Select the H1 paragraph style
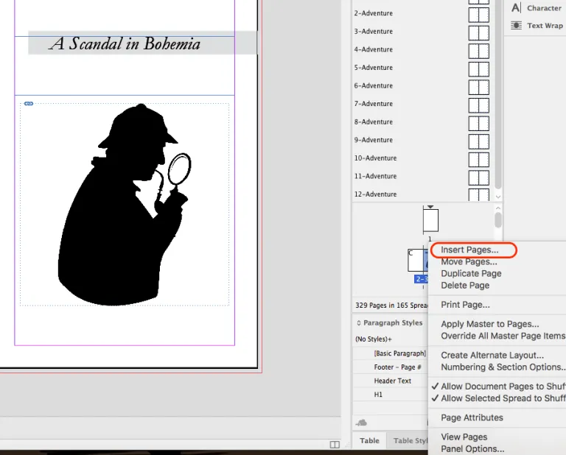 pos(378,395)
